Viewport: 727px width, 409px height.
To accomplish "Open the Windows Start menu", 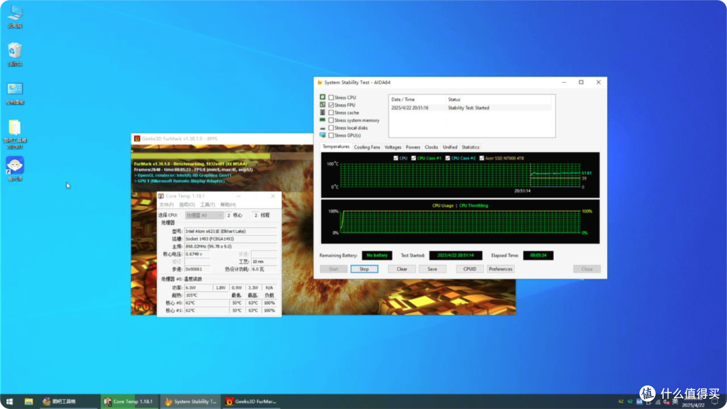I will point(9,402).
